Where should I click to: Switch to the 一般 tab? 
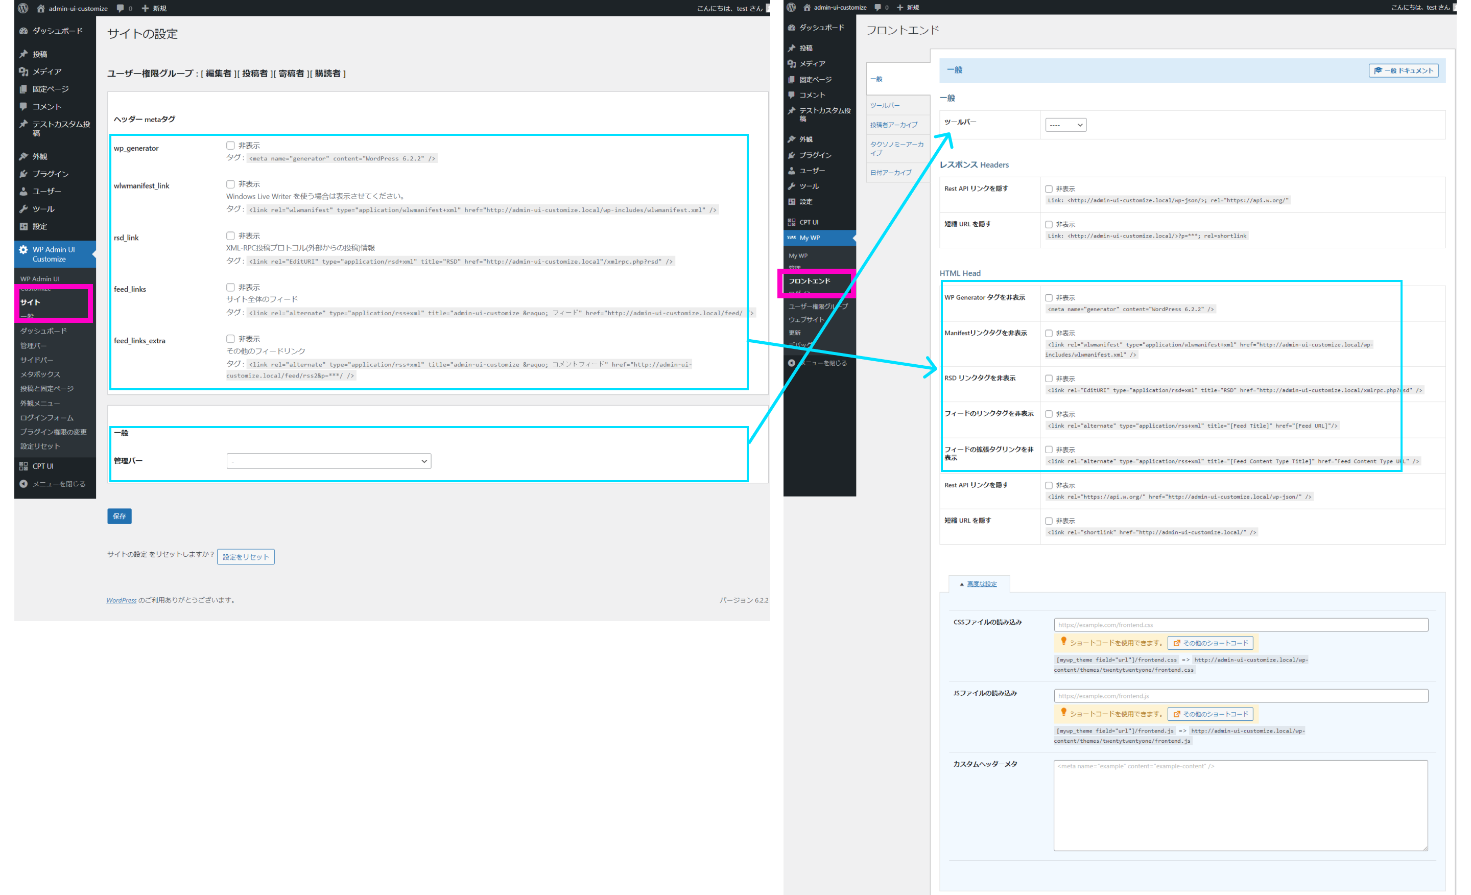pyautogui.click(x=876, y=78)
